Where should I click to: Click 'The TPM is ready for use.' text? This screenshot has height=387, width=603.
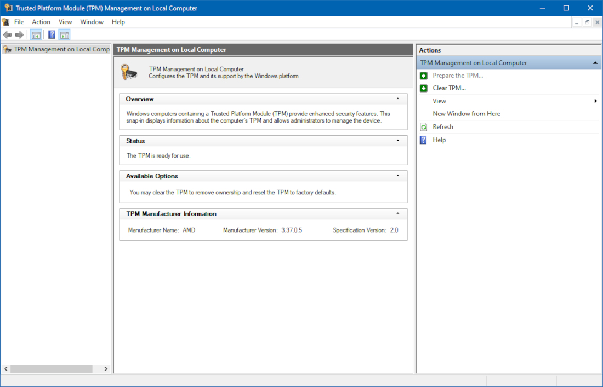pos(158,156)
